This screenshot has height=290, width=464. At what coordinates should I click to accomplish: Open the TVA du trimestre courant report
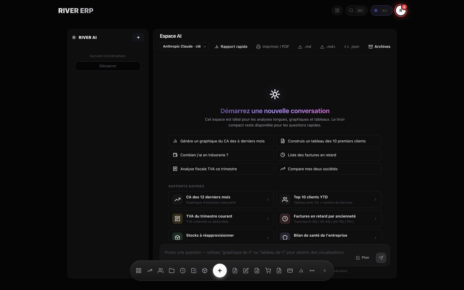click(x=221, y=219)
